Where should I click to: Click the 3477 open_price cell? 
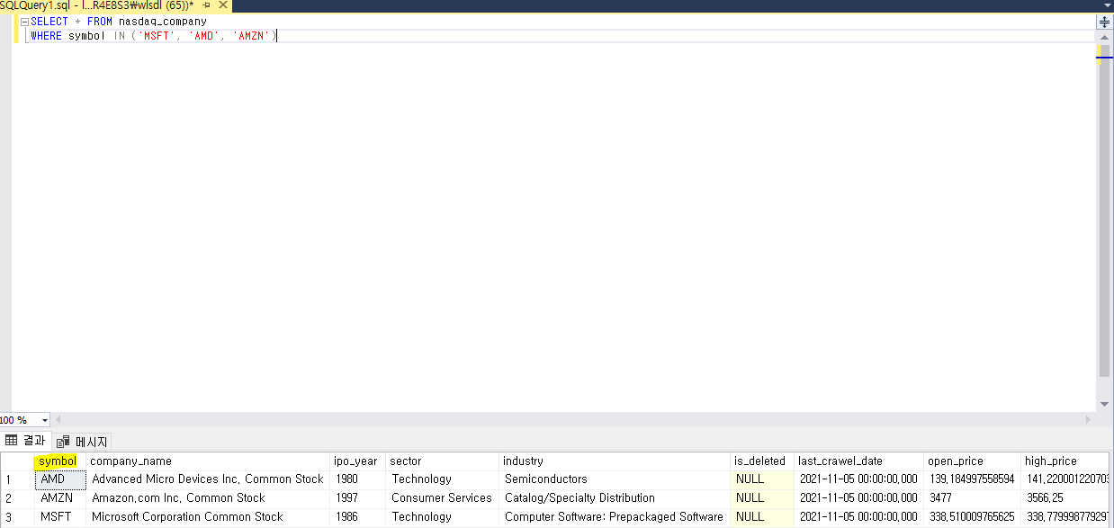pos(972,498)
